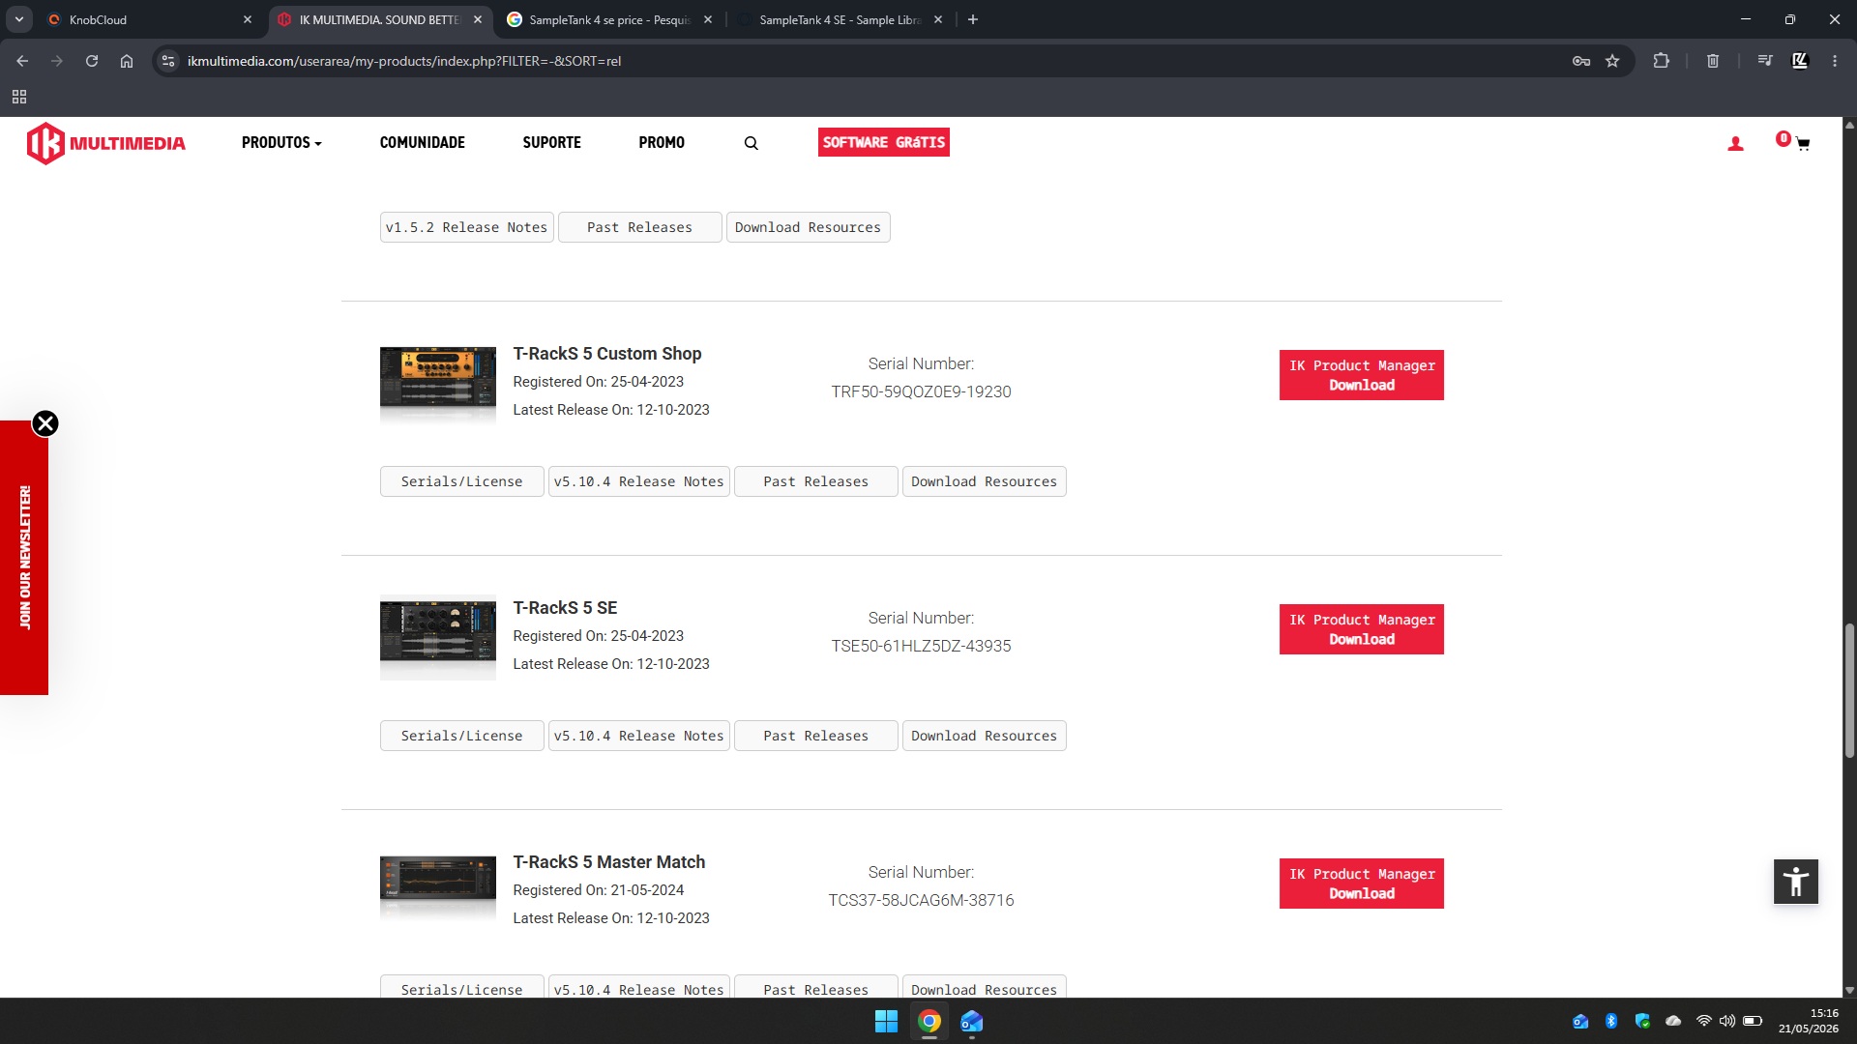Open taskbar clock and date
Screen dimensions: 1857x1044
coord(1808,1021)
